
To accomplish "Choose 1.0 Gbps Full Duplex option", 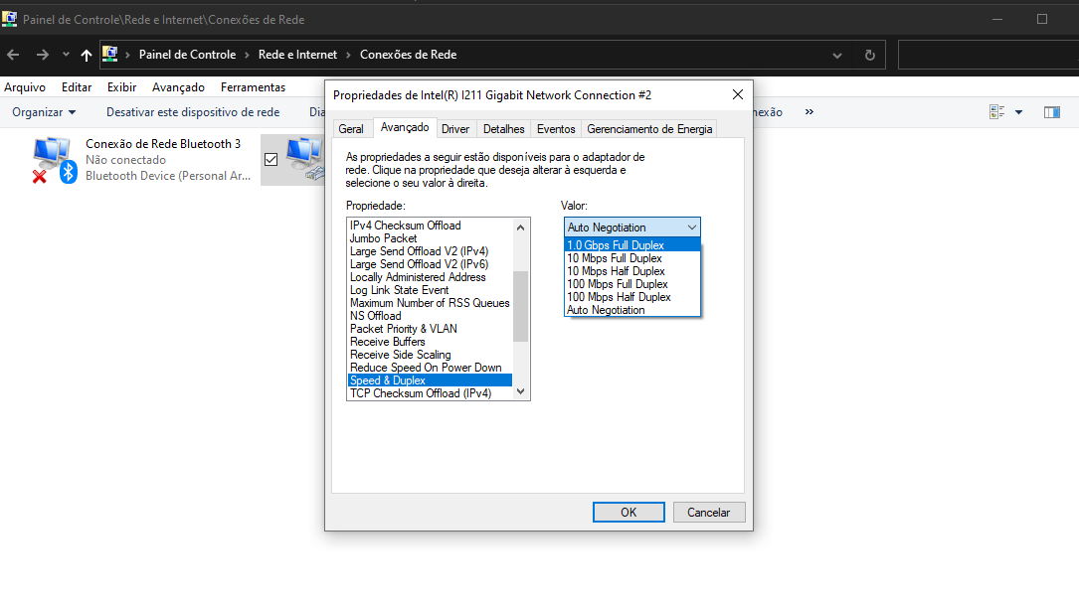I will [x=631, y=245].
